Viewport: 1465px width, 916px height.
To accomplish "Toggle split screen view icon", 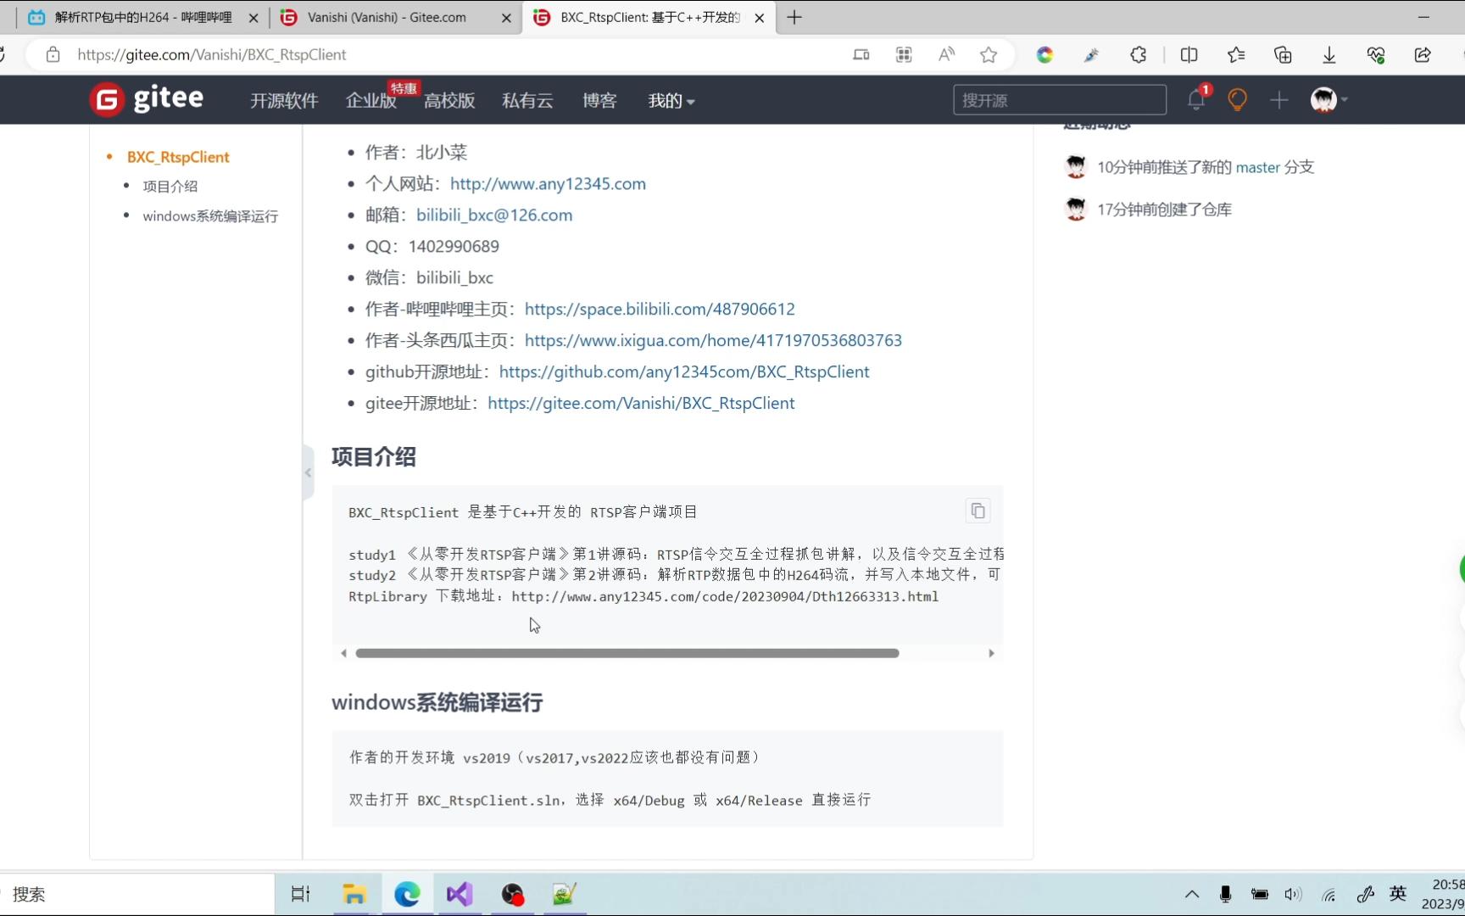I will coord(1189,54).
